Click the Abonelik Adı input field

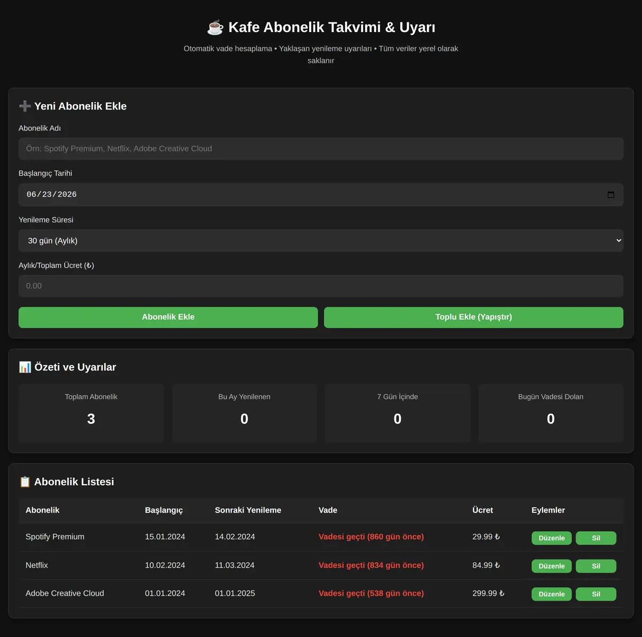(321, 149)
